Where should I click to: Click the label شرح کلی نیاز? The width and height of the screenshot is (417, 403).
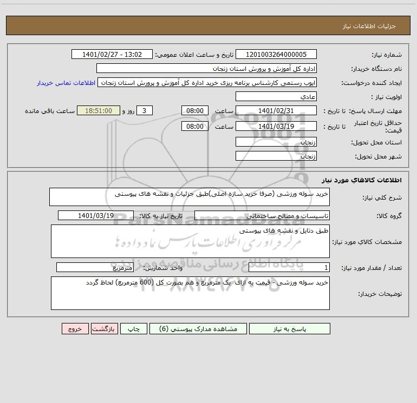[x=382, y=197]
